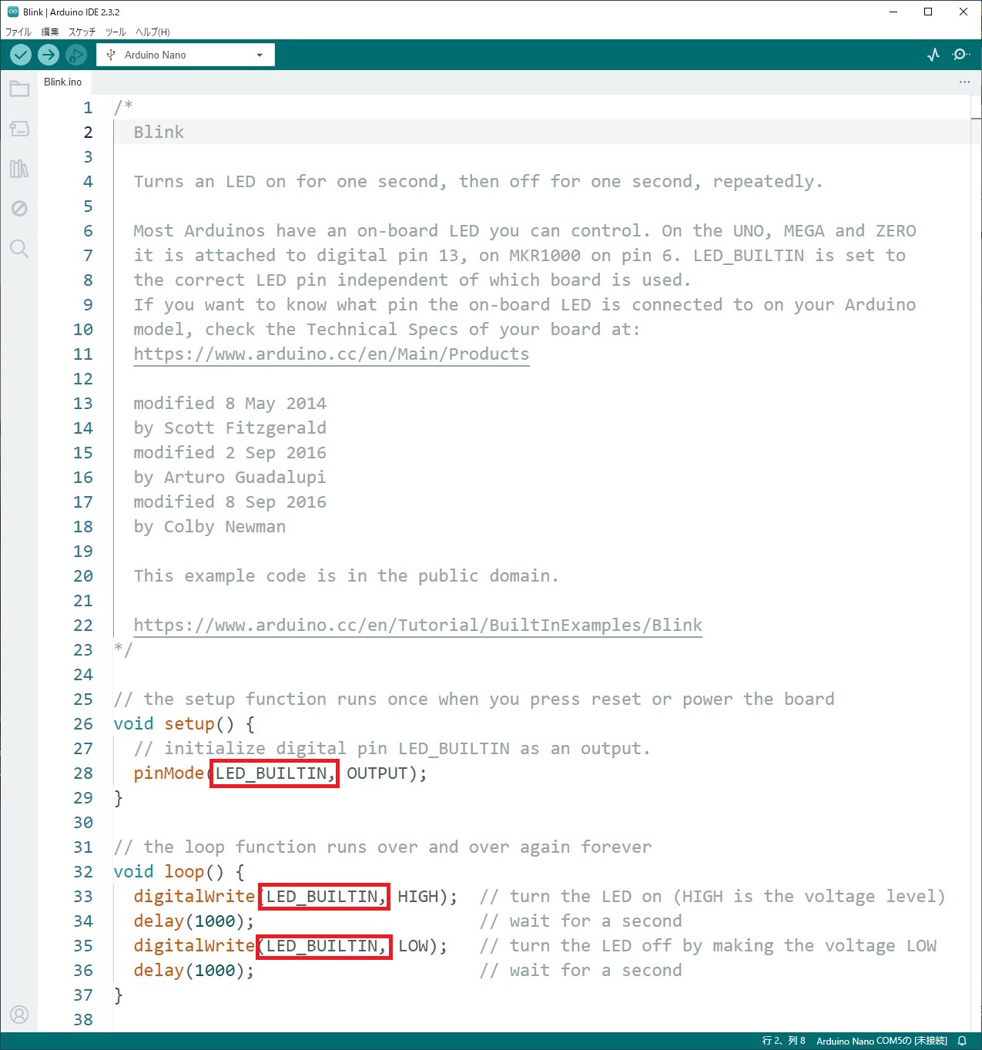Click pinMode on line 28
This screenshot has height=1050, width=982.
tap(169, 773)
